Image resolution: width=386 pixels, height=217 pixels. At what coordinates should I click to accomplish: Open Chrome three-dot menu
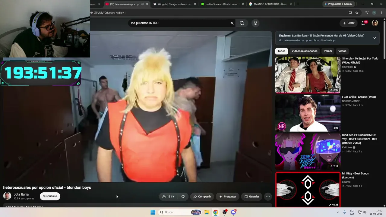[381, 13]
